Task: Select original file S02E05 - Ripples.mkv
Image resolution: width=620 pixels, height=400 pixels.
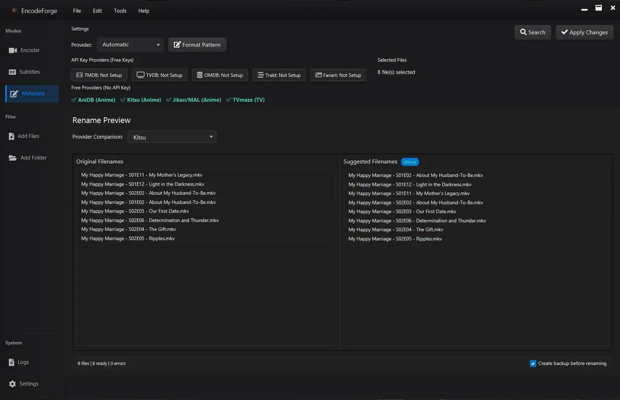Action: (128, 239)
